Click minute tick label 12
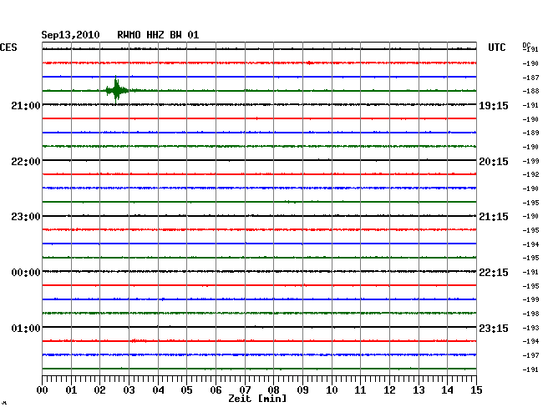The width and height of the screenshot is (543, 412). (x=389, y=390)
